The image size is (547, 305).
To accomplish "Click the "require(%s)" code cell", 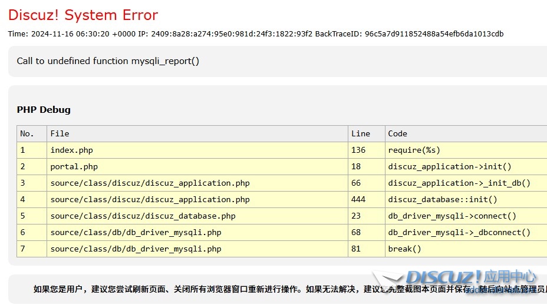I will [414, 150].
